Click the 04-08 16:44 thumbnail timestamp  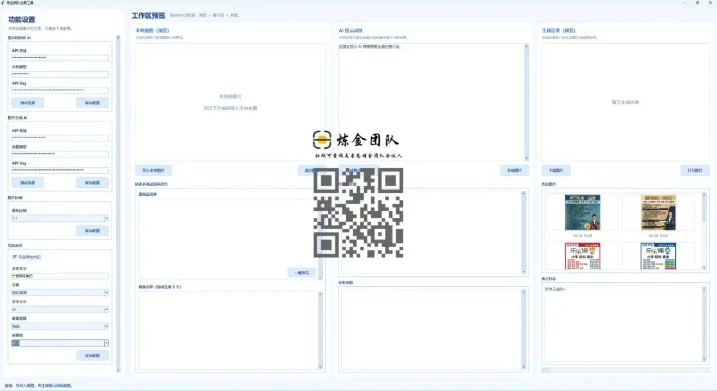658,236
